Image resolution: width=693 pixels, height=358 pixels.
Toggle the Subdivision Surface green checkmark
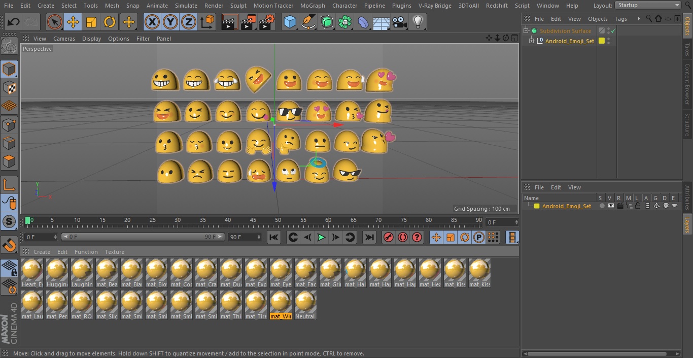[x=613, y=30]
